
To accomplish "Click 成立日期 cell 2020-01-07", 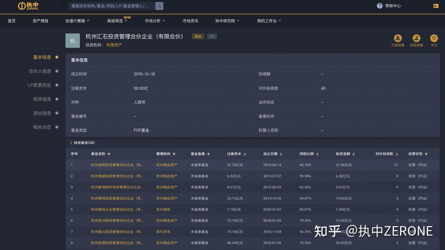I will point(272,210).
